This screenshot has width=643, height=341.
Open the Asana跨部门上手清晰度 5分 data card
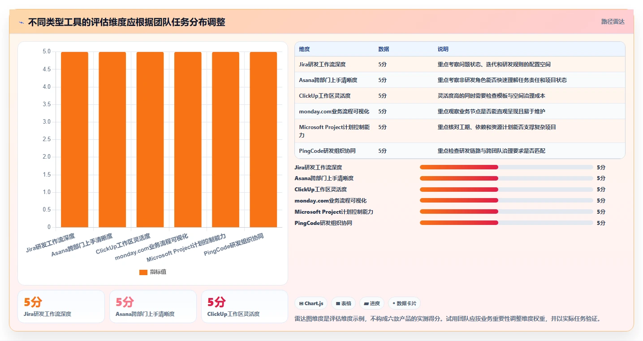pyautogui.click(x=153, y=306)
